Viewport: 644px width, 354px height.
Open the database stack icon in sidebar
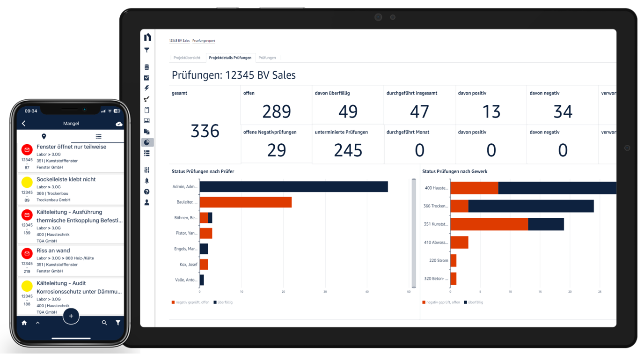[147, 67]
